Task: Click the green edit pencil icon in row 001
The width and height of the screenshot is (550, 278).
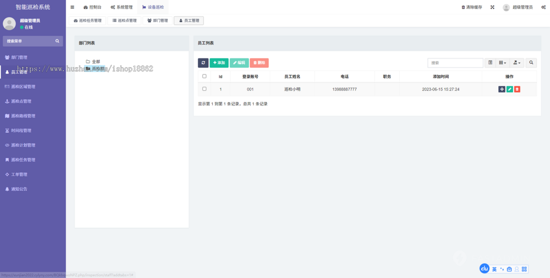Action: point(510,89)
